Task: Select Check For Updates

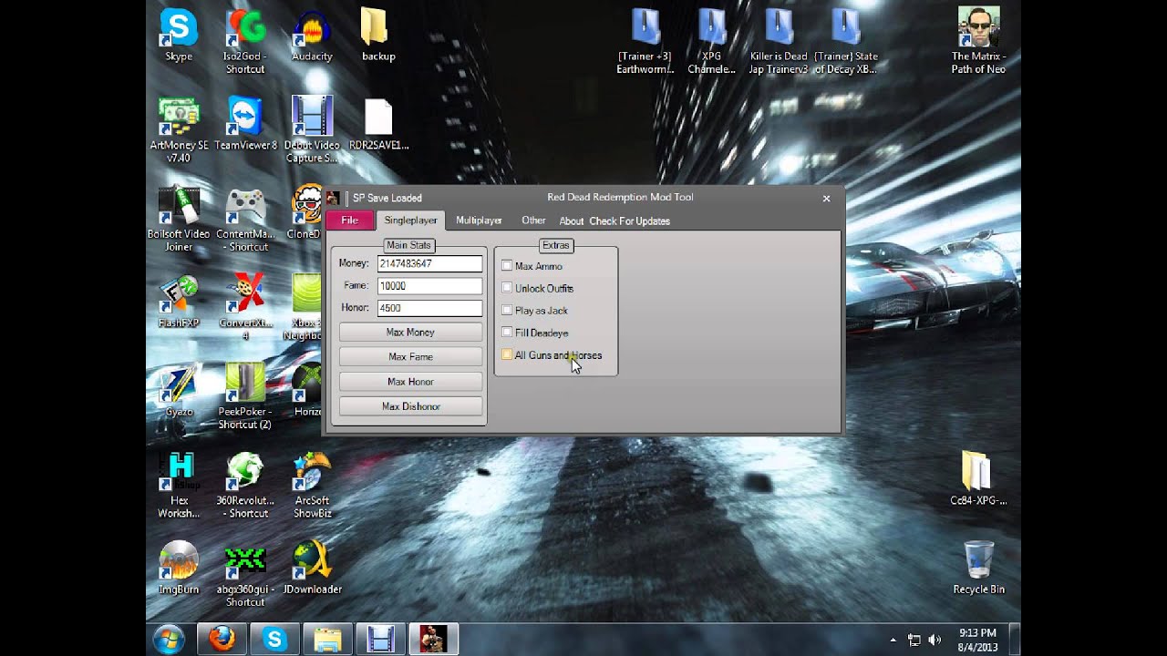Action: [x=629, y=221]
